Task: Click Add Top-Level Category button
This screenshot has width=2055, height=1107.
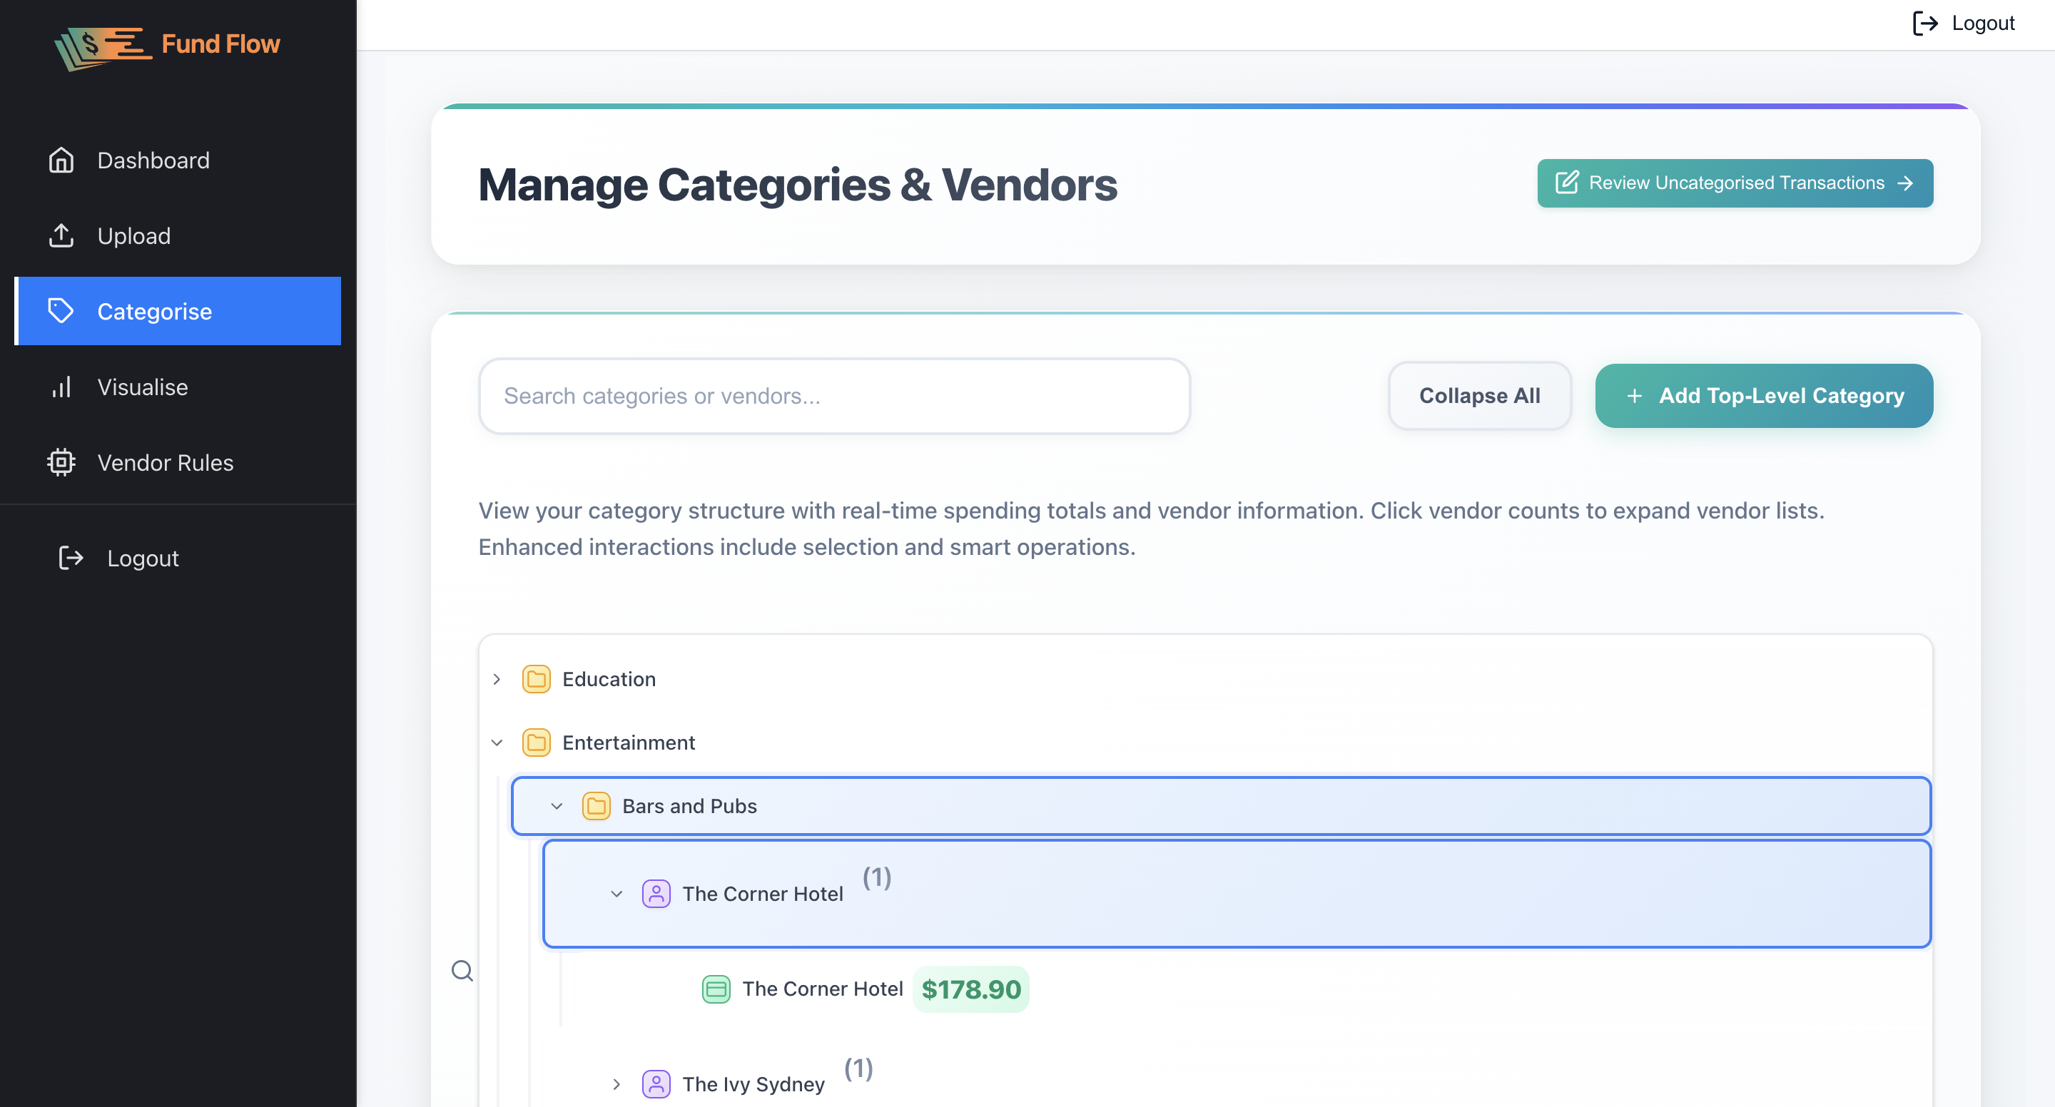Action: click(1764, 397)
